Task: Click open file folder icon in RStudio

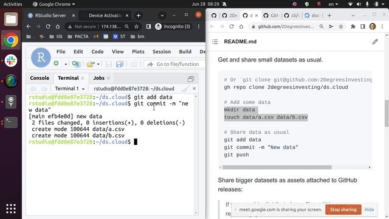Action: 91,64
